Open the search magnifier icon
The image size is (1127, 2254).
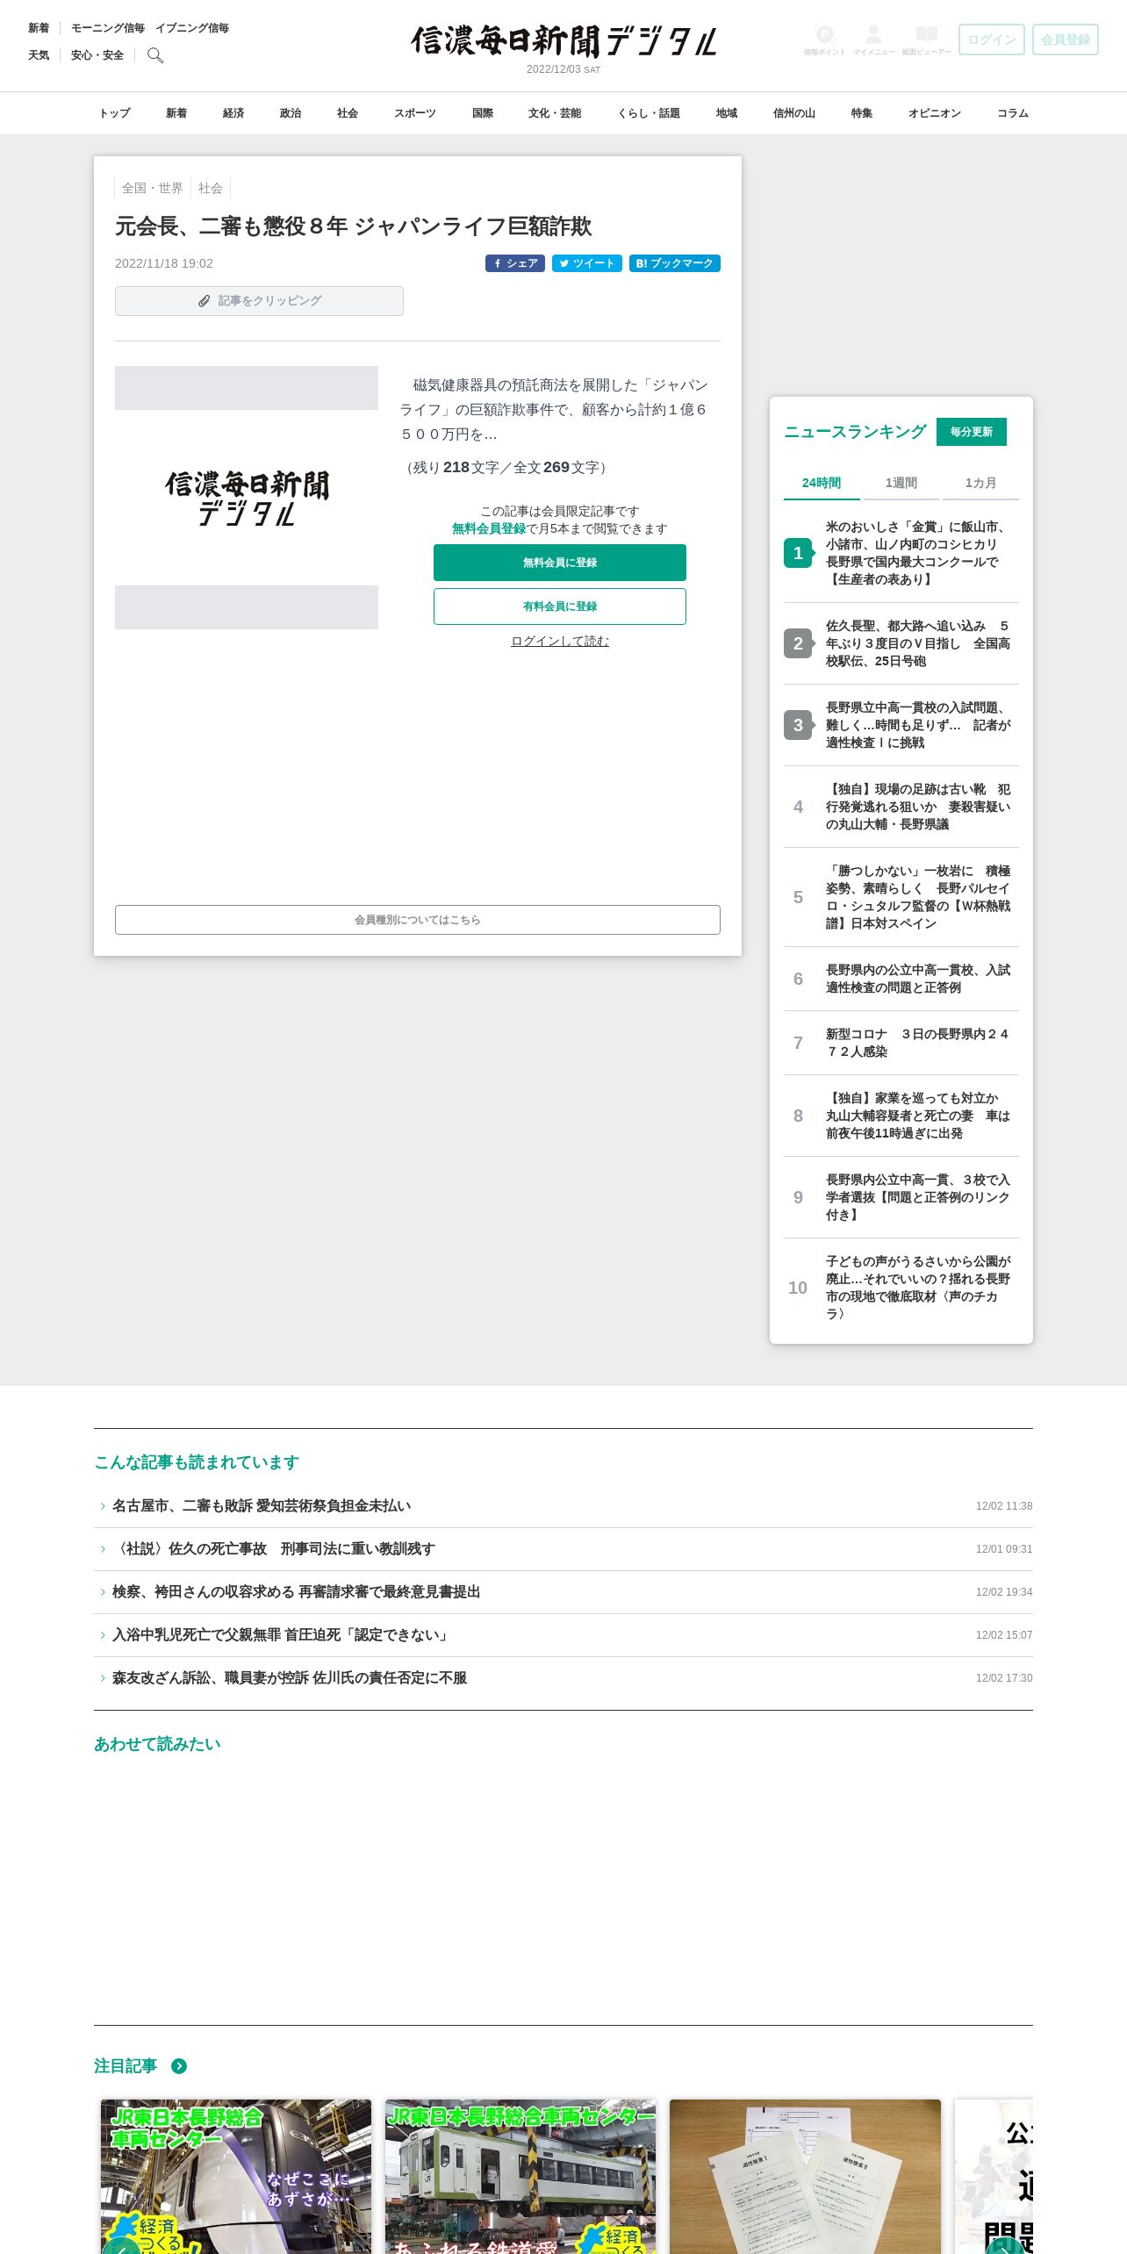(155, 55)
